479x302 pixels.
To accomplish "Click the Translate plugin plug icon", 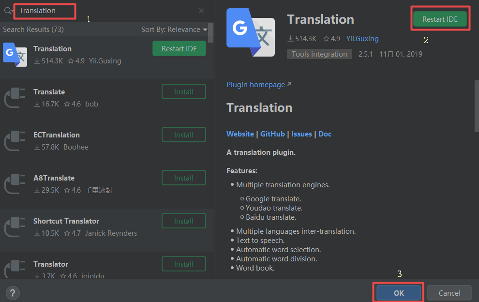I will point(15,98).
